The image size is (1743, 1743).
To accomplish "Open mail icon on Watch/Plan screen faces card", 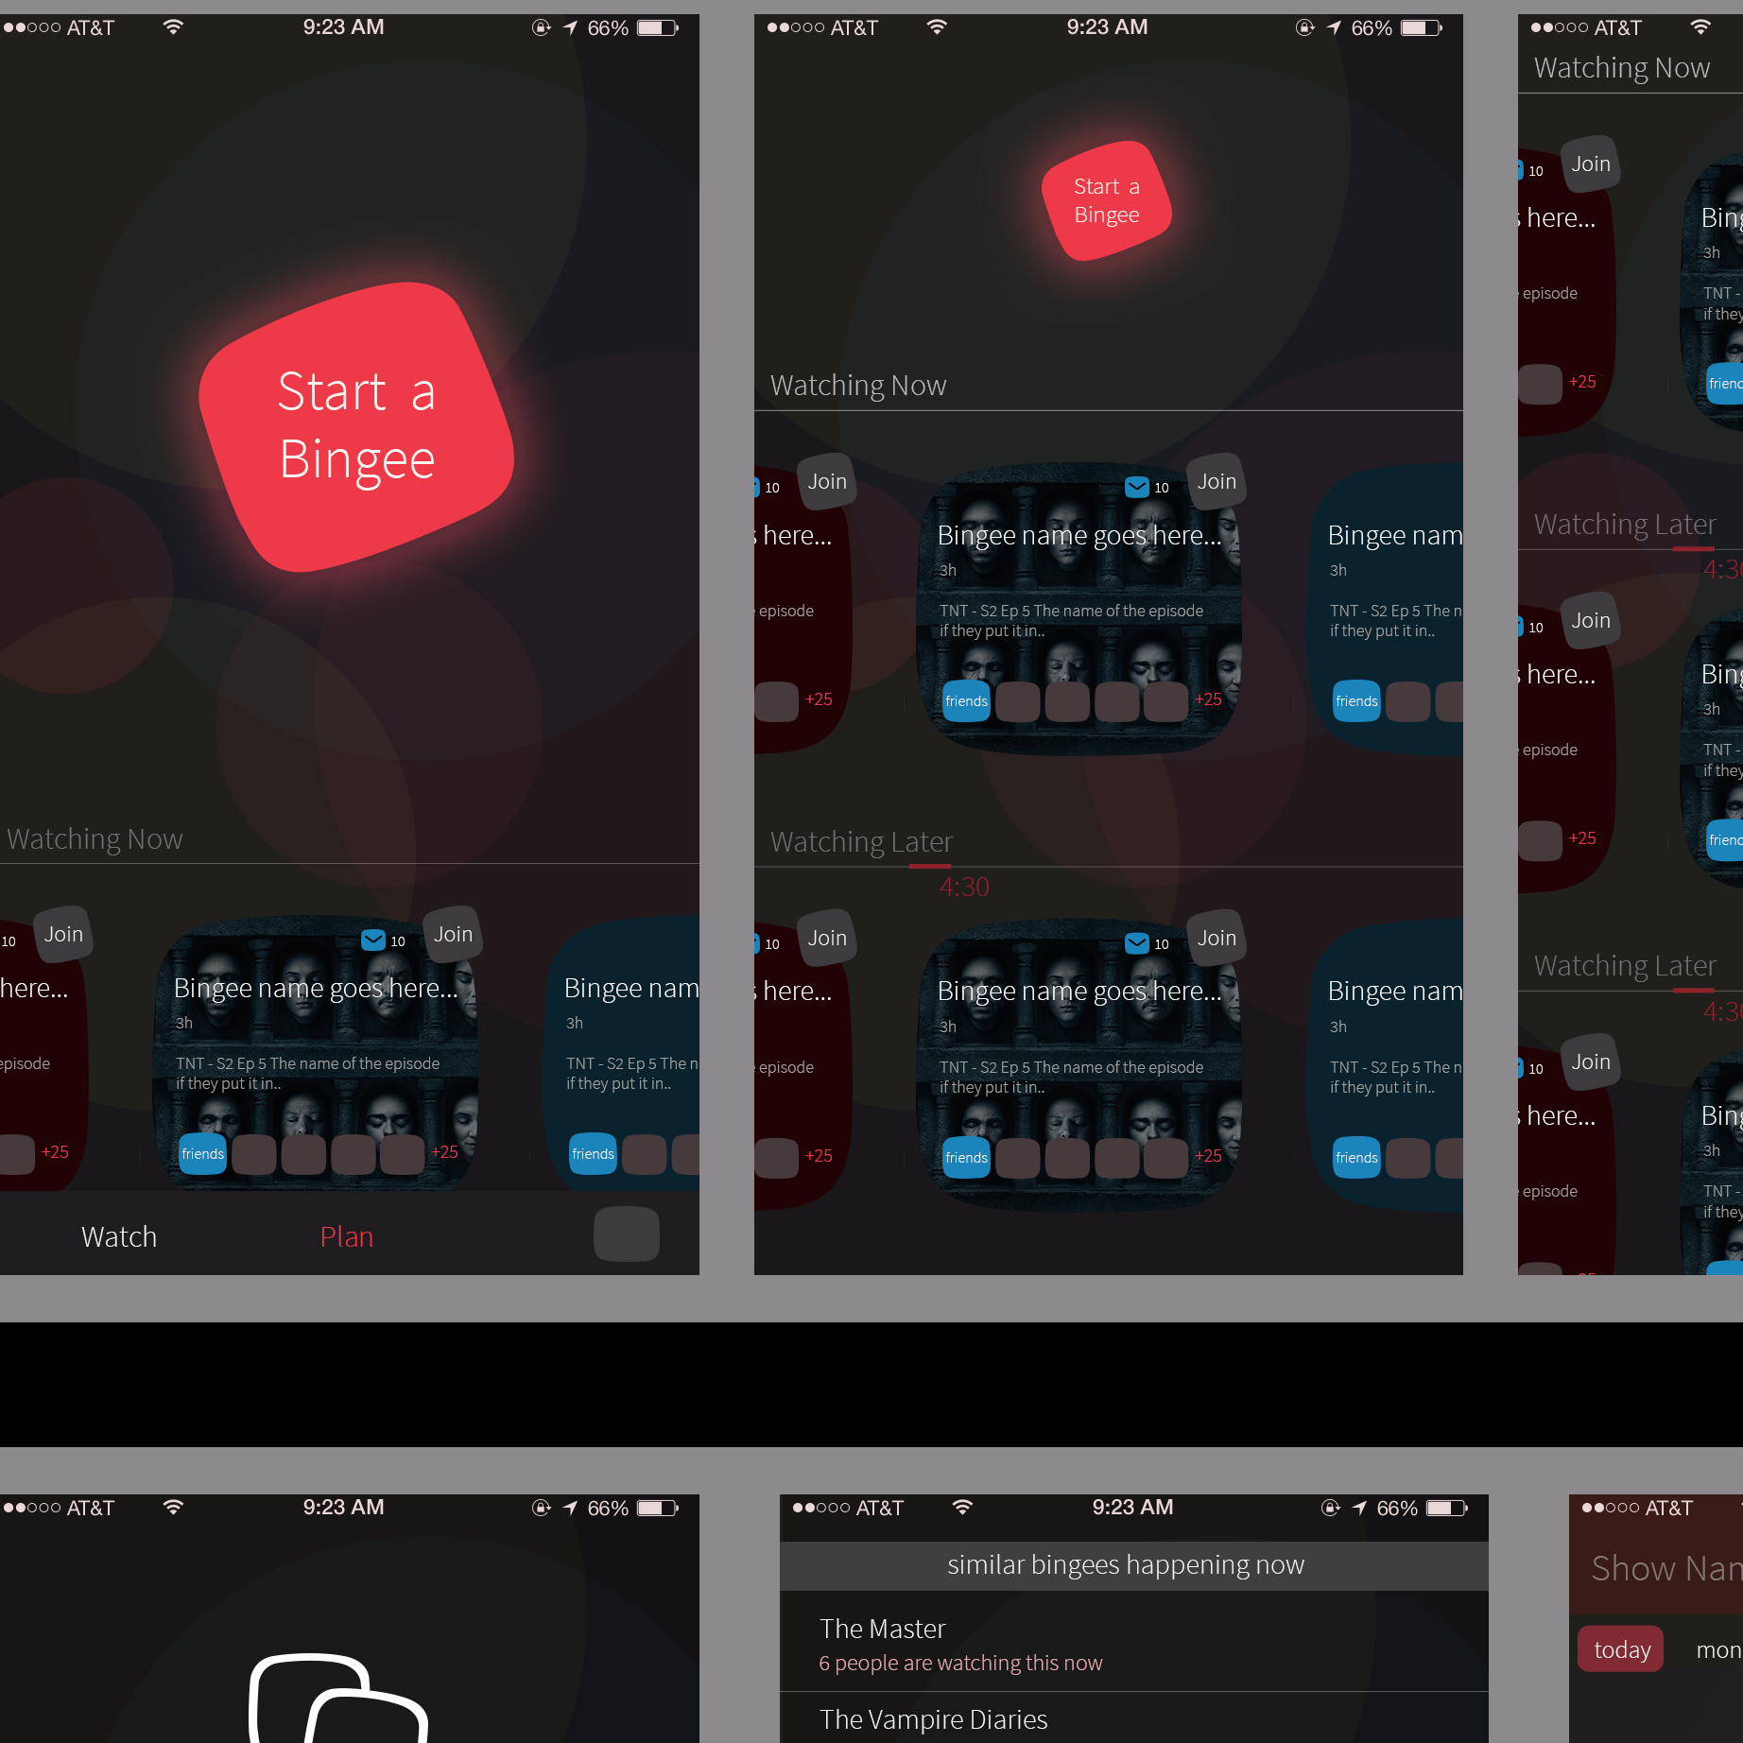I will click(373, 940).
